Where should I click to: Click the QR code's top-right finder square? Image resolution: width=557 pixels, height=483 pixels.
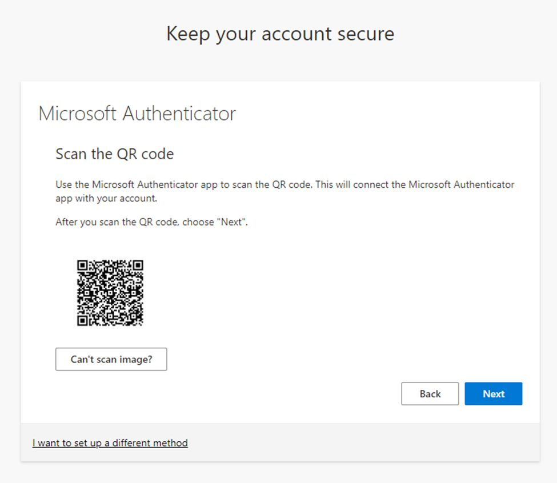137,265
